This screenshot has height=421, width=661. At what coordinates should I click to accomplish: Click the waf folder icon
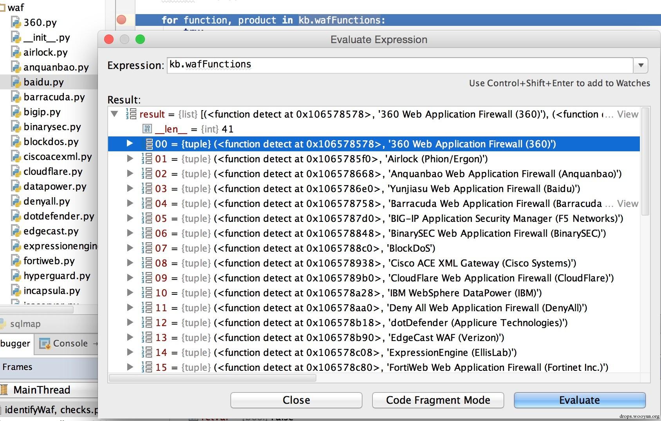pyautogui.click(x=2, y=7)
